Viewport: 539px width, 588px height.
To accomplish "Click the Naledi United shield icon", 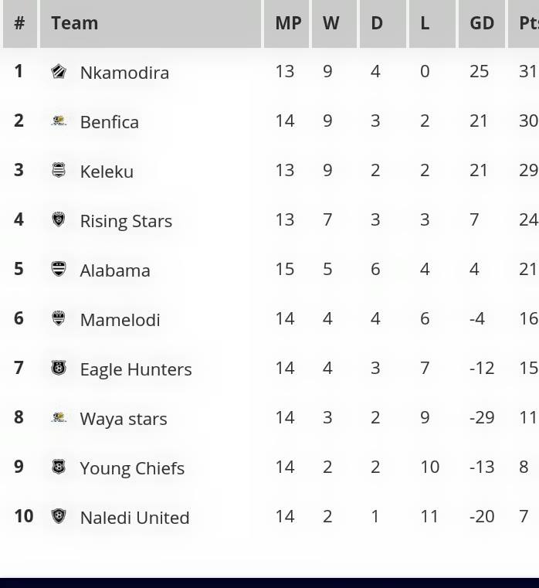I will [59, 516].
